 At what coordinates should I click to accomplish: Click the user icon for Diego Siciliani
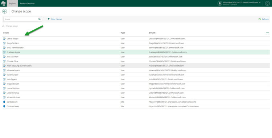(4, 43)
